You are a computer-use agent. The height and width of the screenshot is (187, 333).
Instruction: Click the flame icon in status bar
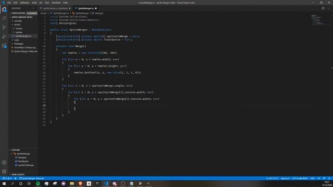point(15,178)
